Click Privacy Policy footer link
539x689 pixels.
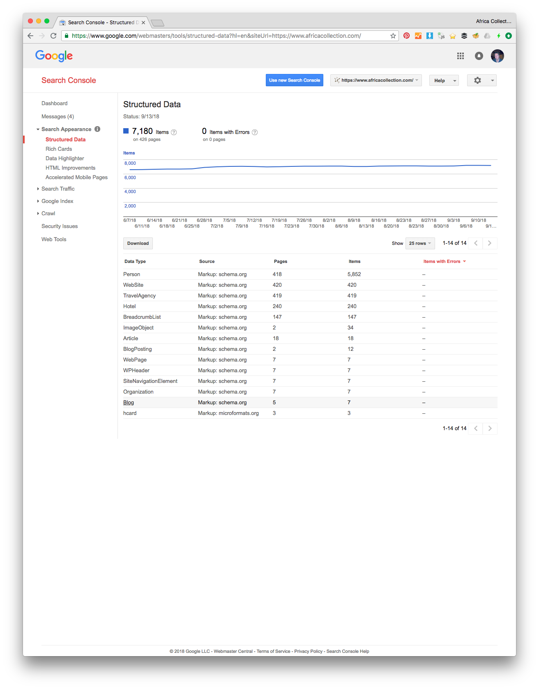309,651
